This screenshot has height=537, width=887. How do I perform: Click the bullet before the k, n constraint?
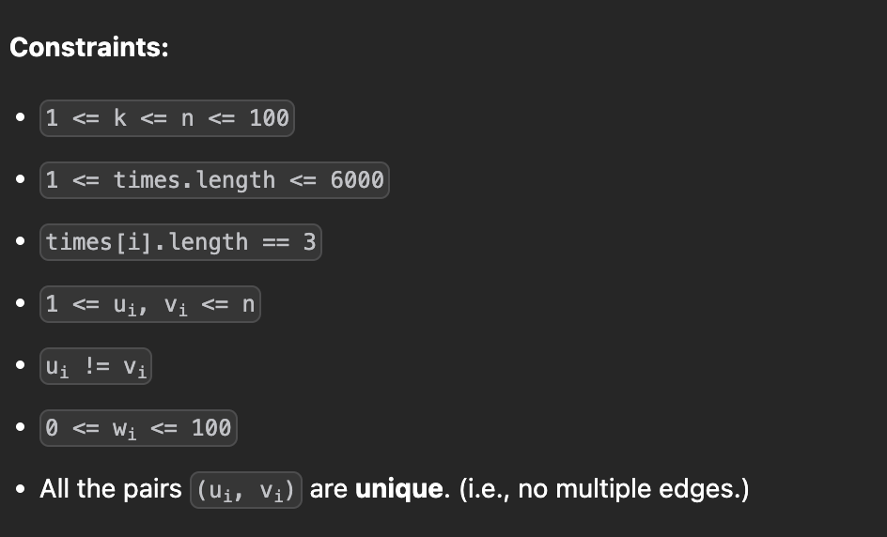[x=21, y=117]
